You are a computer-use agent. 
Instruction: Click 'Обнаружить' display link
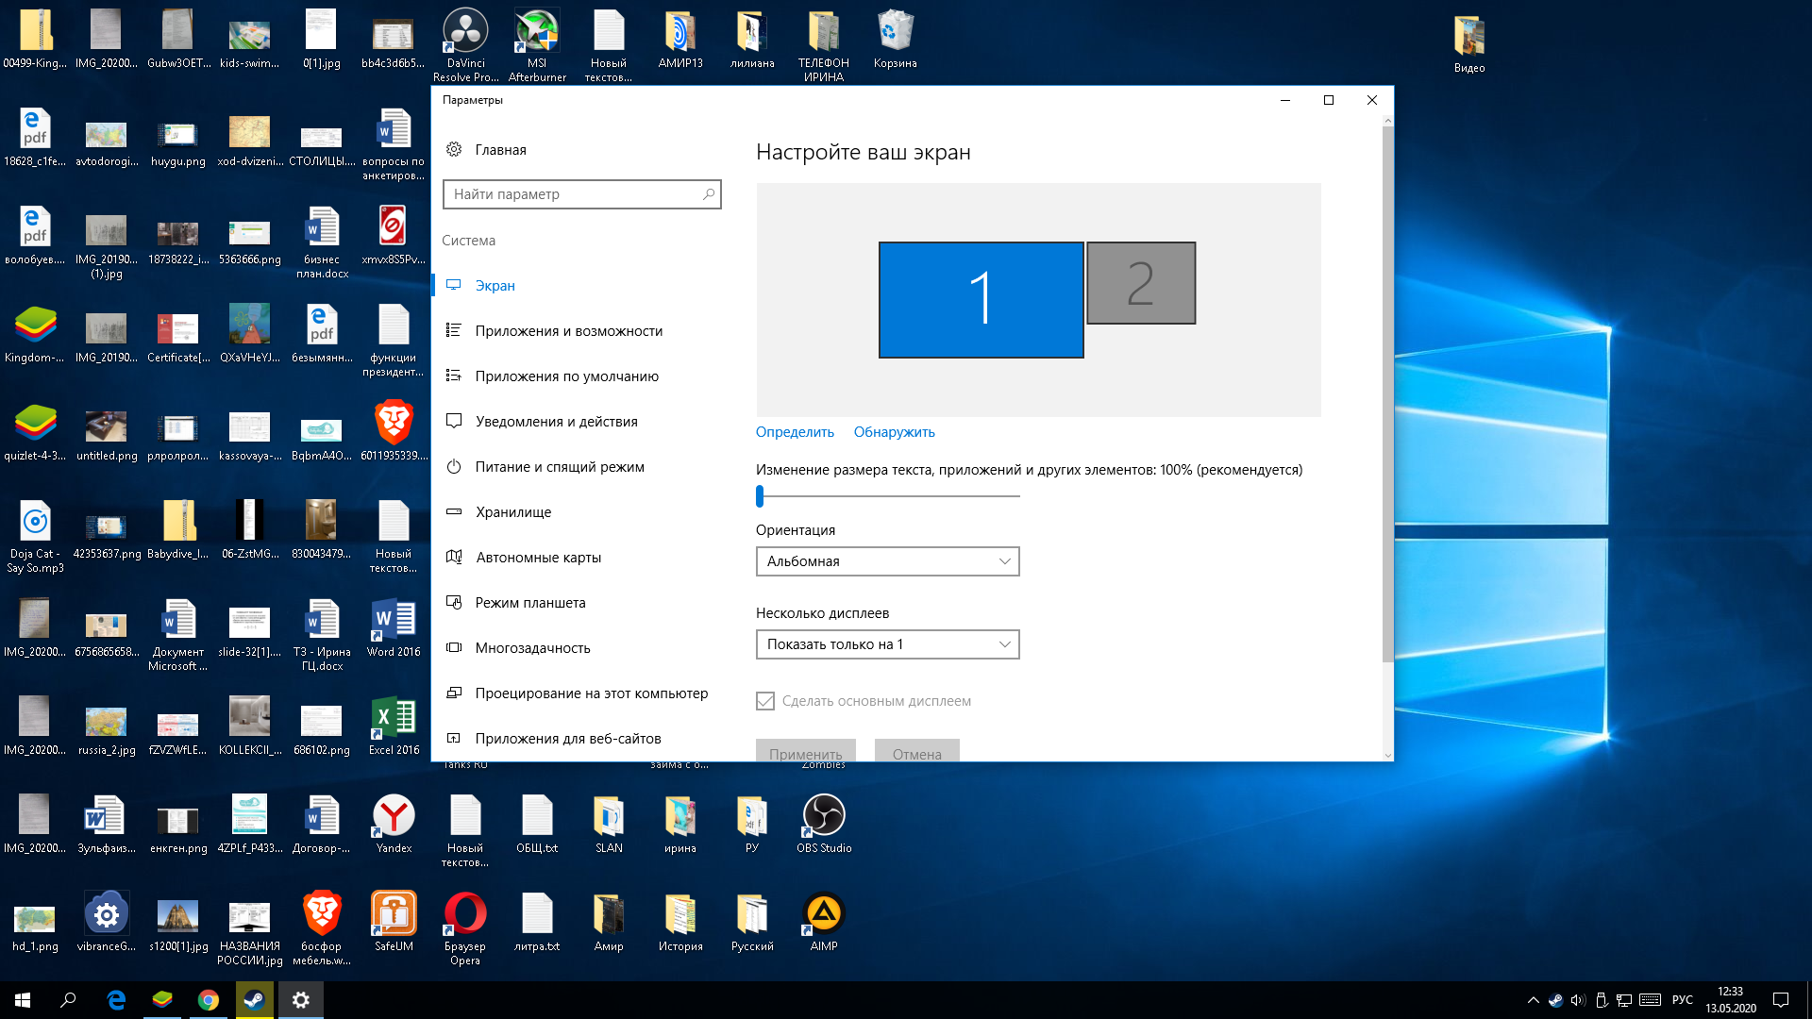(894, 432)
